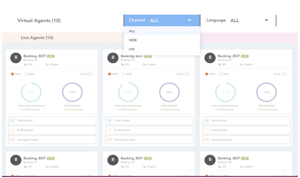The height and width of the screenshot is (178, 300).
Task: Click English language icon on third top-row card
Action: (241, 64)
